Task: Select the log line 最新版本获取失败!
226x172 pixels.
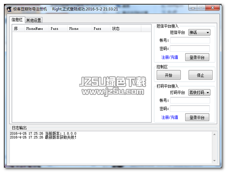Action: pyautogui.click(x=43, y=137)
